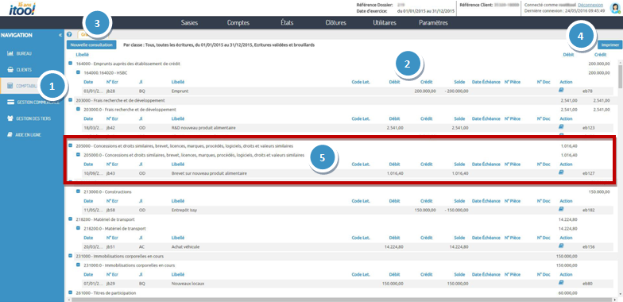Click the top-right Débit column header
The width and height of the screenshot is (623, 302).
click(569, 55)
